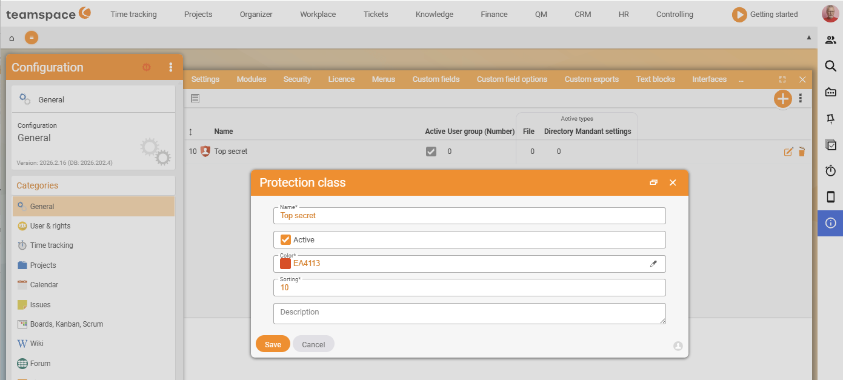This screenshot has height=380, width=843.
Task: Switch to the Menus tab
Action: coord(384,79)
